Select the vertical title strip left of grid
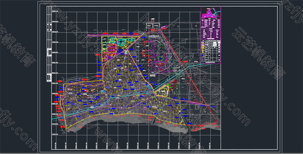303x154 pixels. point(49,44)
